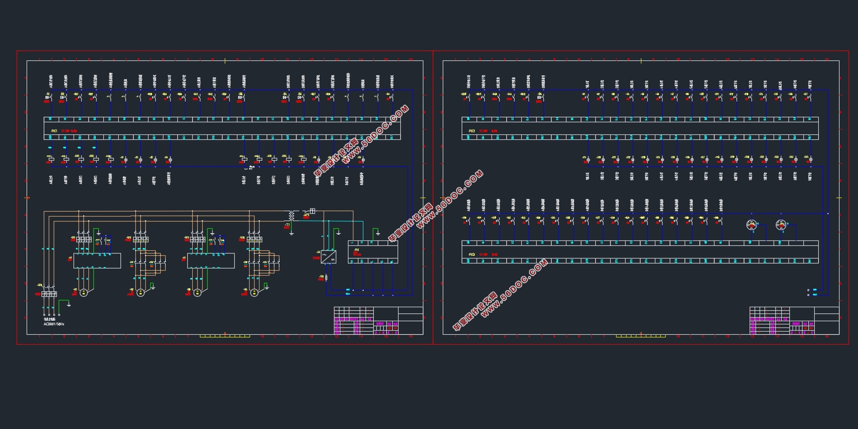Click the right sheet title block
The width and height of the screenshot is (858, 429).
[794, 321]
